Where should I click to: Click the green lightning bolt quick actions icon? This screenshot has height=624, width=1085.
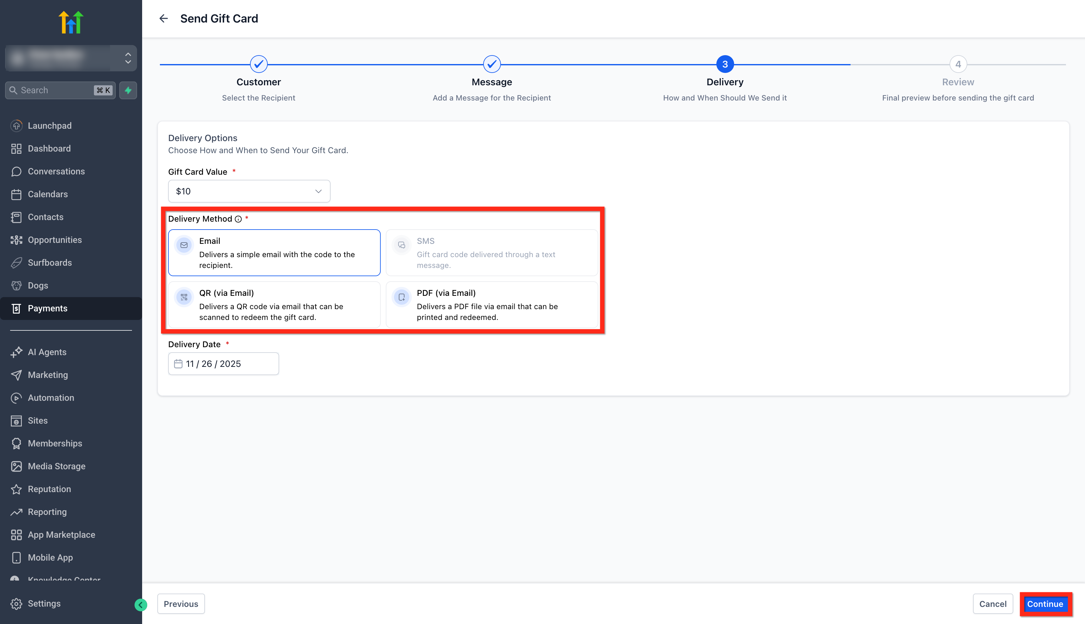128,90
